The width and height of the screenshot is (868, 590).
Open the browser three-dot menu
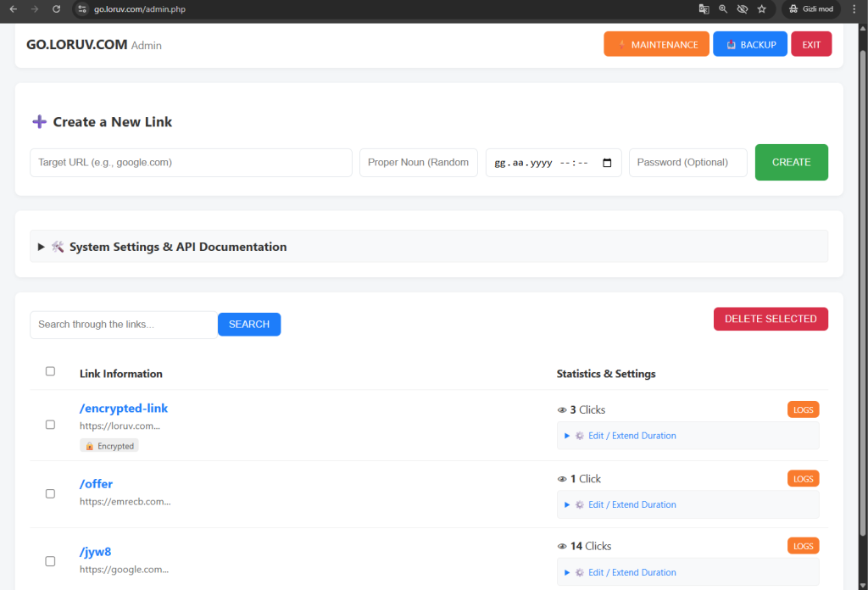tap(854, 8)
